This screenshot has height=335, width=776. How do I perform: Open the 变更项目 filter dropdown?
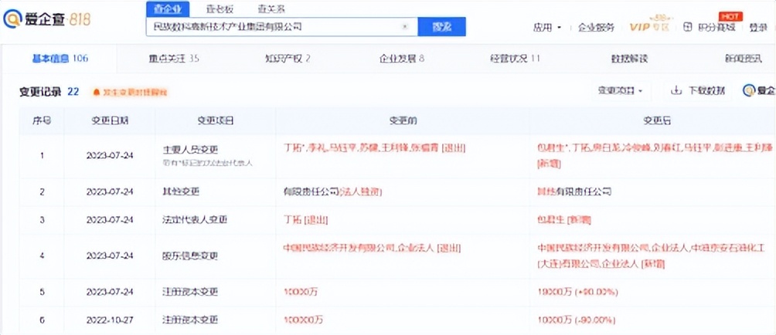620,91
